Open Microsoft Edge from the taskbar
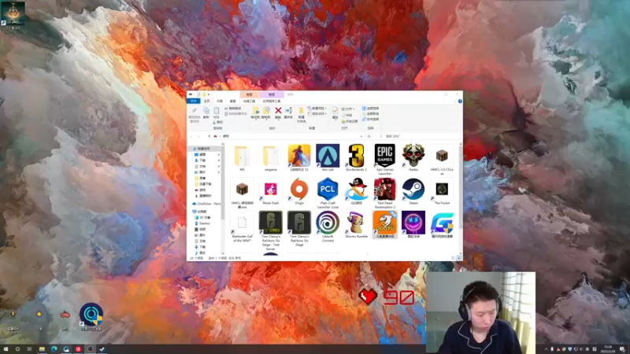 click(x=54, y=349)
